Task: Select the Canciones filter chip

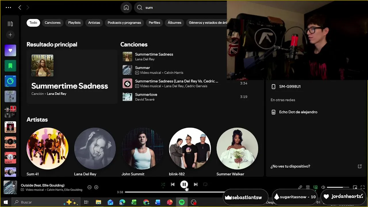Action: [53, 22]
